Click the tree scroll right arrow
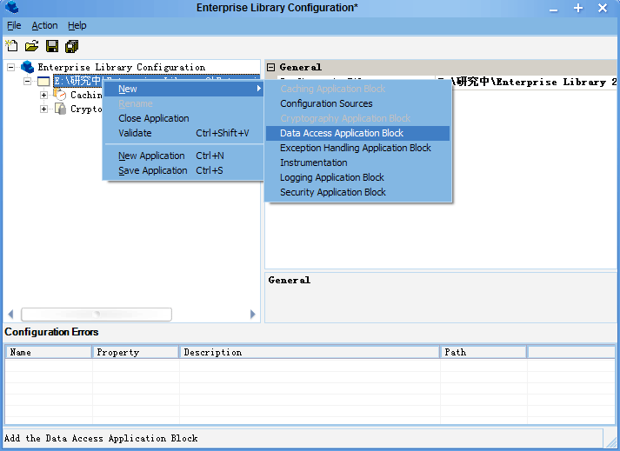 [x=253, y=315]
